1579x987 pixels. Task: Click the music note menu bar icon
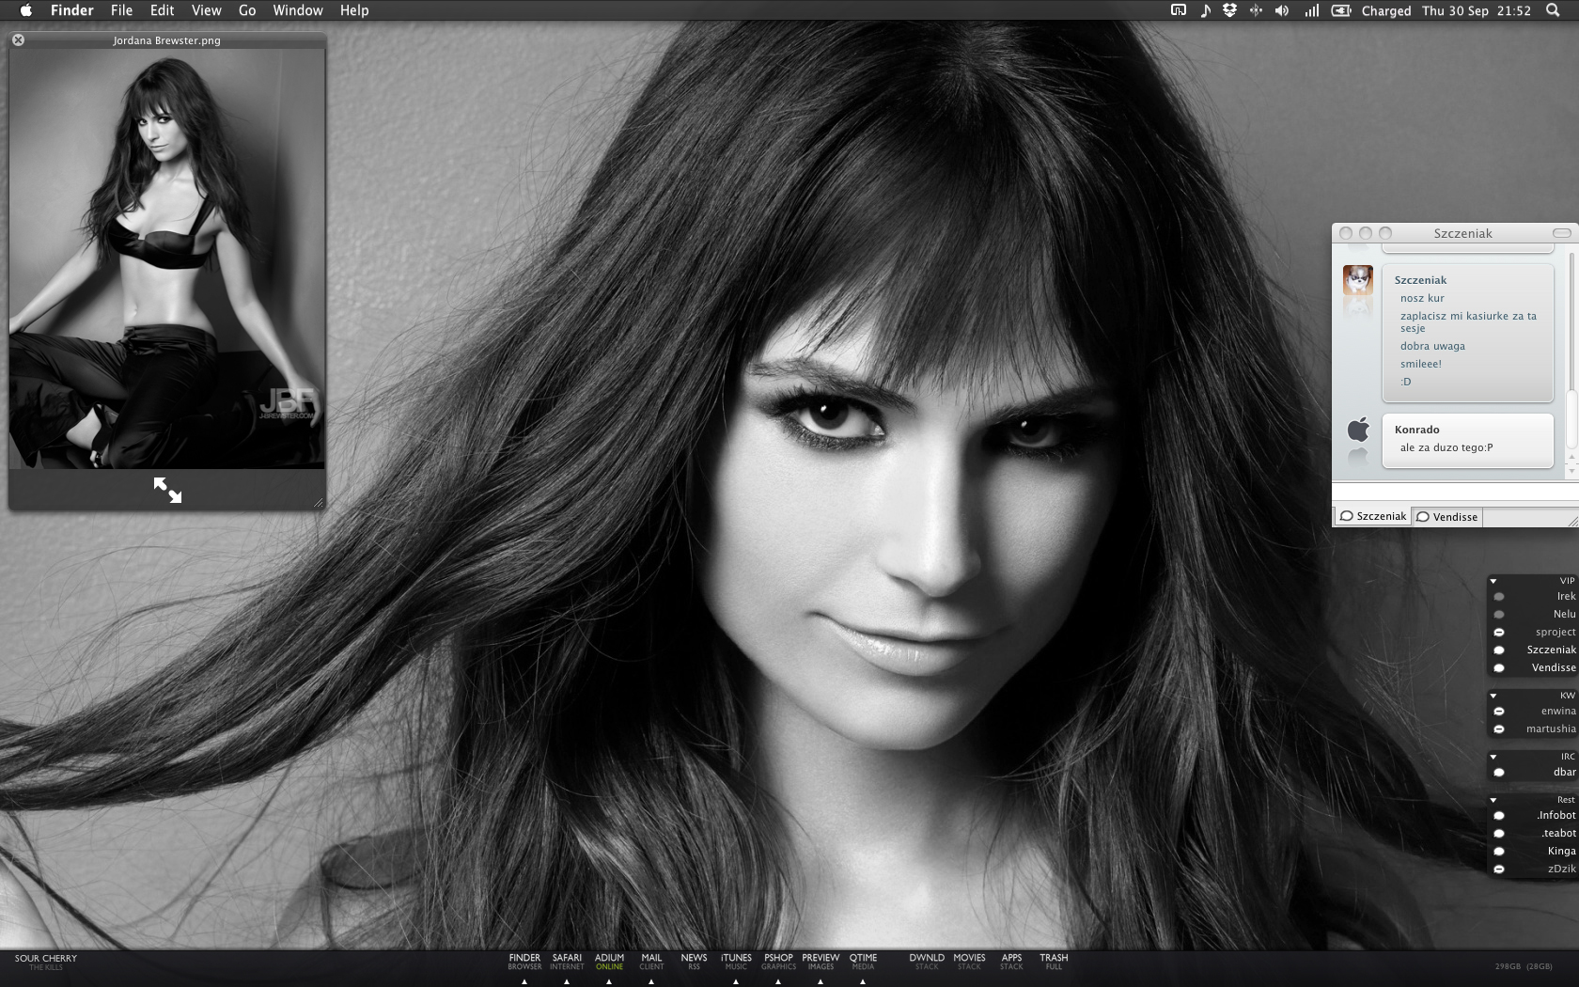[x=1205, y=10]
